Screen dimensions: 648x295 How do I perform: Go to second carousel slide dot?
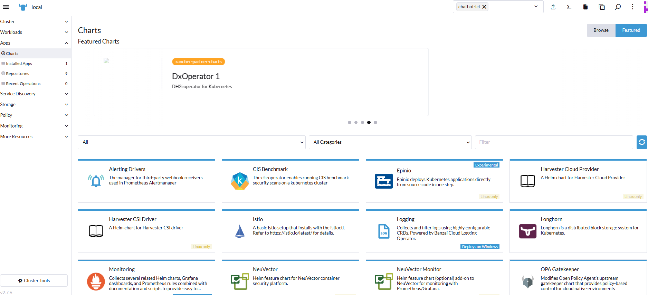(356, 122)
